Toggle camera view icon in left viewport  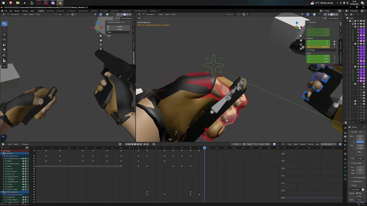tap(101, 44)
